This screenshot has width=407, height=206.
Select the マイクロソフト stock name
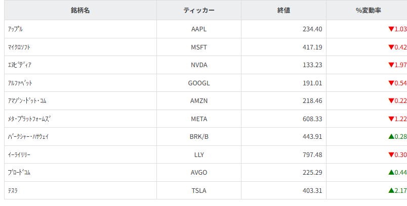point(20,47)
